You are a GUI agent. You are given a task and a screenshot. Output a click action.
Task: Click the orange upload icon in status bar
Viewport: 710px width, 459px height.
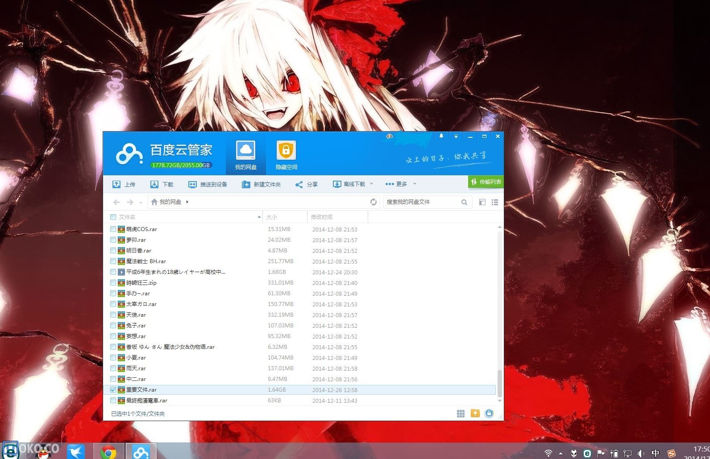(x=475, y=414)
